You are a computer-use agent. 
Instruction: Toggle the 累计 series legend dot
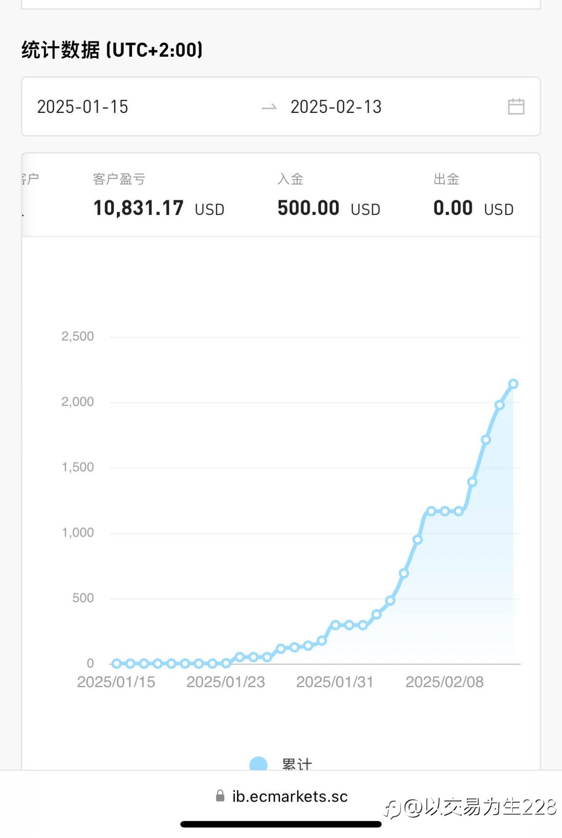point(258,765)
